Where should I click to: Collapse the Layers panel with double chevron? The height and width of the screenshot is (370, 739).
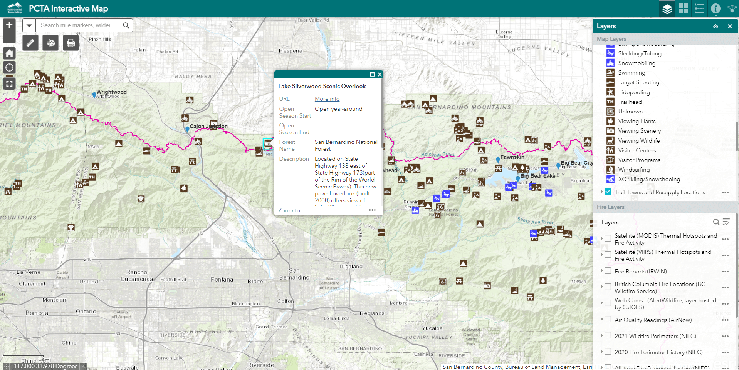coord(715,26)
